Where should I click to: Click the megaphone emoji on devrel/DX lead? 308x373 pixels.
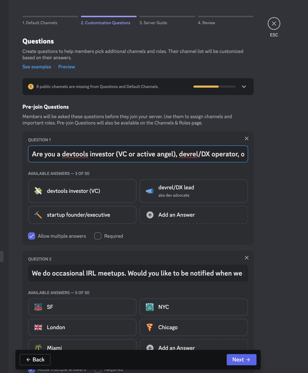click(x=149, y=191)
